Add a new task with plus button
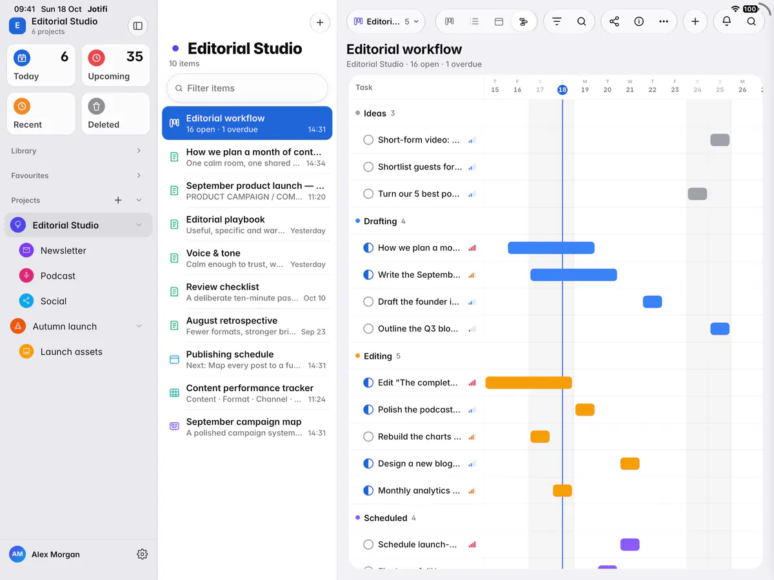This screenshot has width=774, height=580. click(695, 21)
